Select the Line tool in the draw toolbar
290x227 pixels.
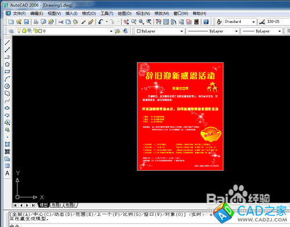7,42
